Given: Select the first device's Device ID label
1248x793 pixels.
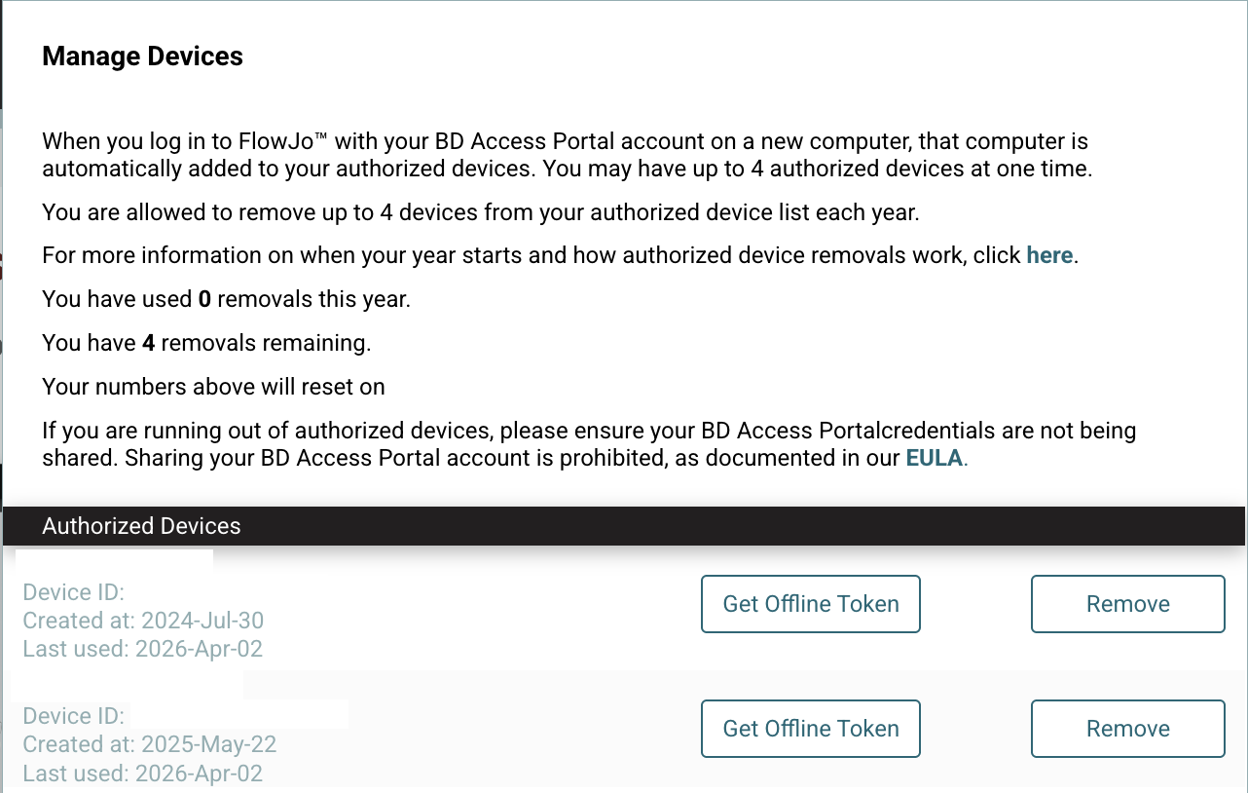Looking at the screenshot, I should pyautogui.click(x=73, y=591).
